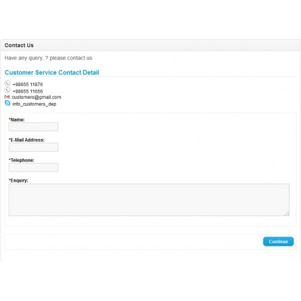Click phone number +98655 11876
This screenshot has width=301, height=301.
(28, 84)
